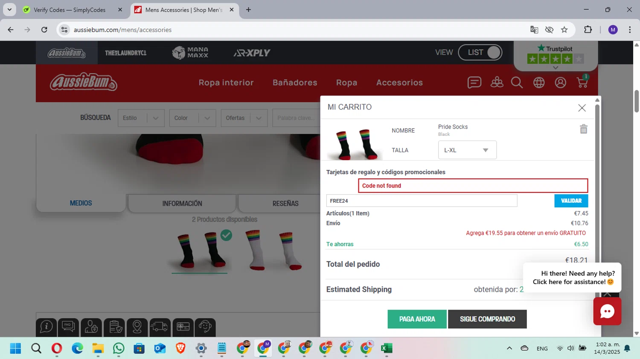Select the RESEÑAS tab
Viewport: 640px width, 359px height.
click(285, 204)
